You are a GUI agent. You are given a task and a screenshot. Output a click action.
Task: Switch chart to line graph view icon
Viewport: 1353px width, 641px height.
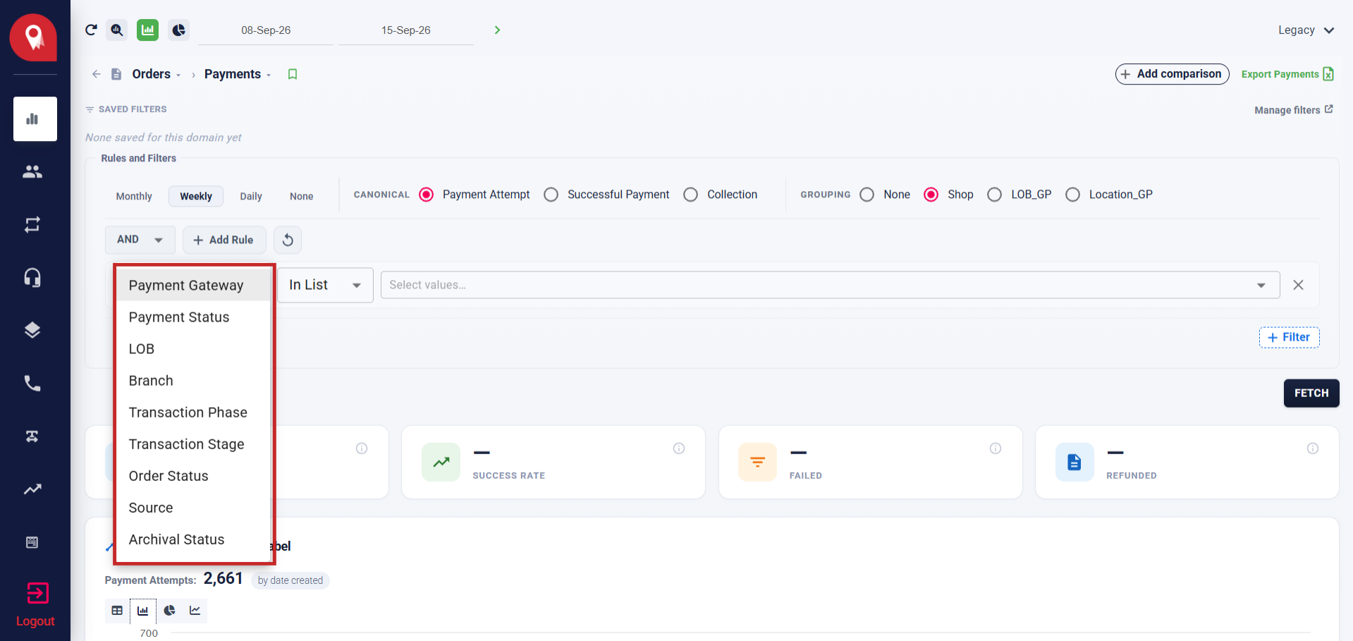tap(195, 611)
